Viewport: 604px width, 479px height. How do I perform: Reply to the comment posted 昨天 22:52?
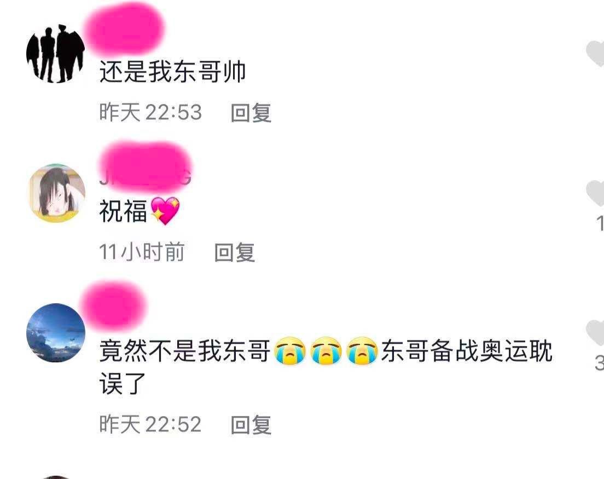[251, 424]
